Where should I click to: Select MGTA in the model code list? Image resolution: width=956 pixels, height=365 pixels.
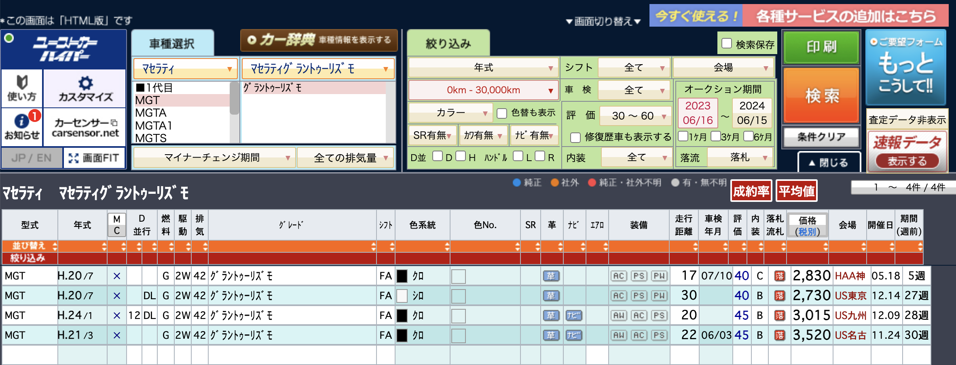tap(151, 113)
